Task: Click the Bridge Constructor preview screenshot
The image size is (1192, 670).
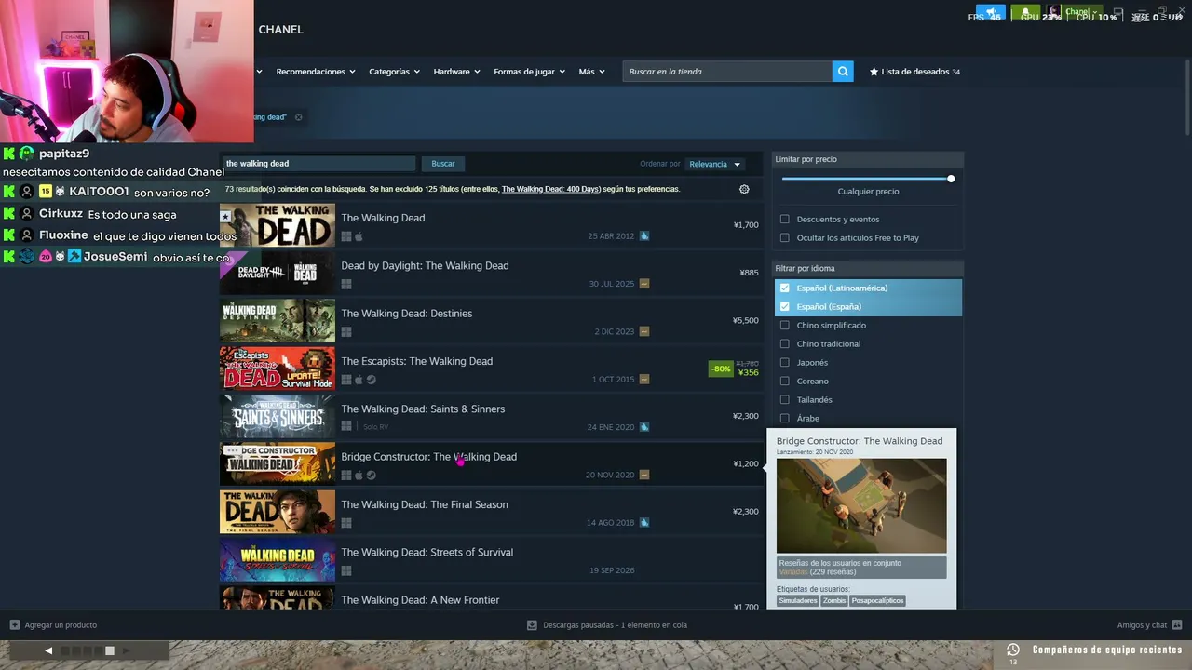Action: [x=861, y=505]
